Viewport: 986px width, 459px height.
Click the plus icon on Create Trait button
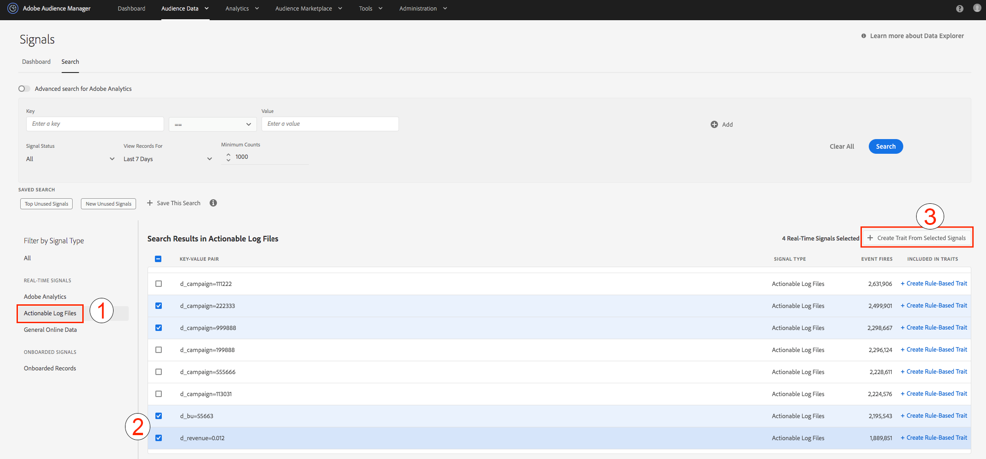[870, 238]
